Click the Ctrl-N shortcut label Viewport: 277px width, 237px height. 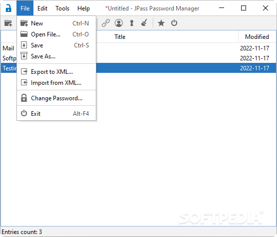(x=80, y=23)
